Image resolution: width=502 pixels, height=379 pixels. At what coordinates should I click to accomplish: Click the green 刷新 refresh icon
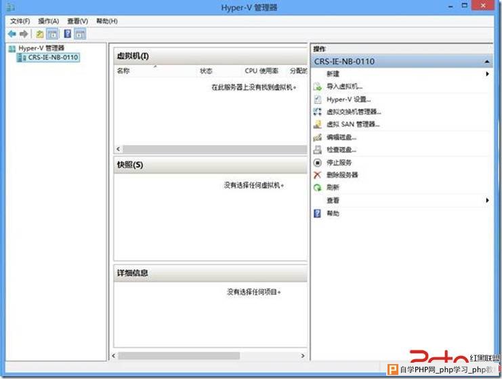(x=317, y=188)
